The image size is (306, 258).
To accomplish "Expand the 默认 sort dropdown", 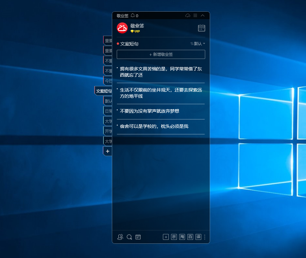I will click(198, 44).
